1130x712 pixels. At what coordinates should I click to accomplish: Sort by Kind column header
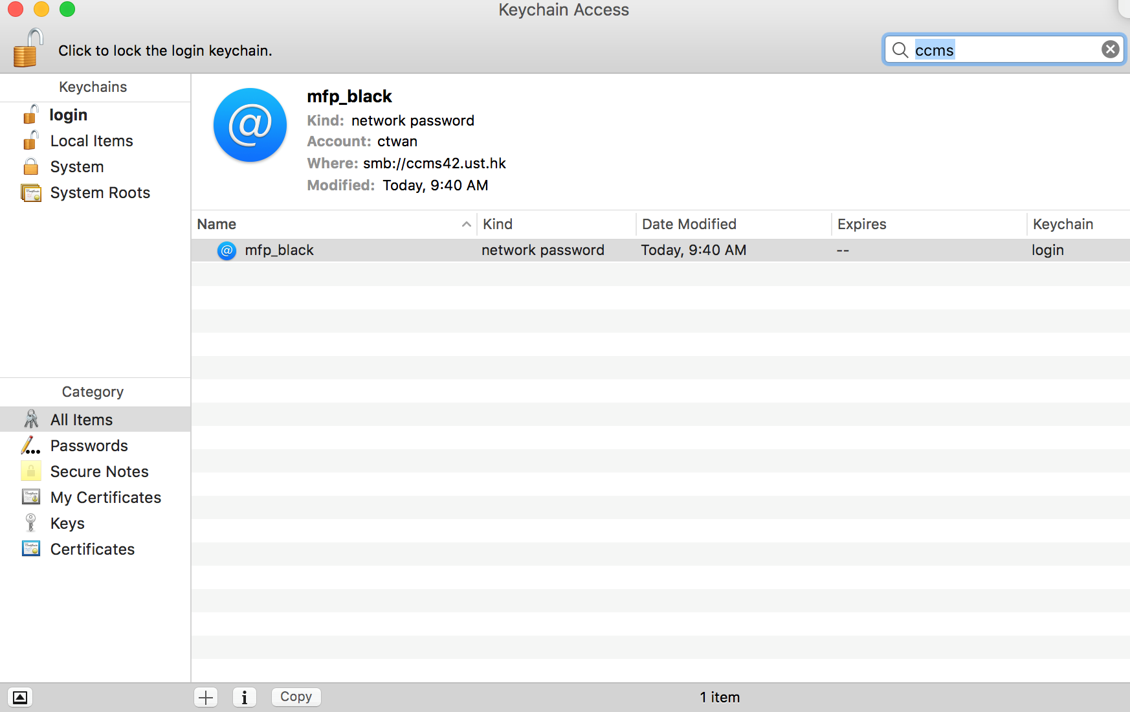pyautogui.click(x=498, y=225)
